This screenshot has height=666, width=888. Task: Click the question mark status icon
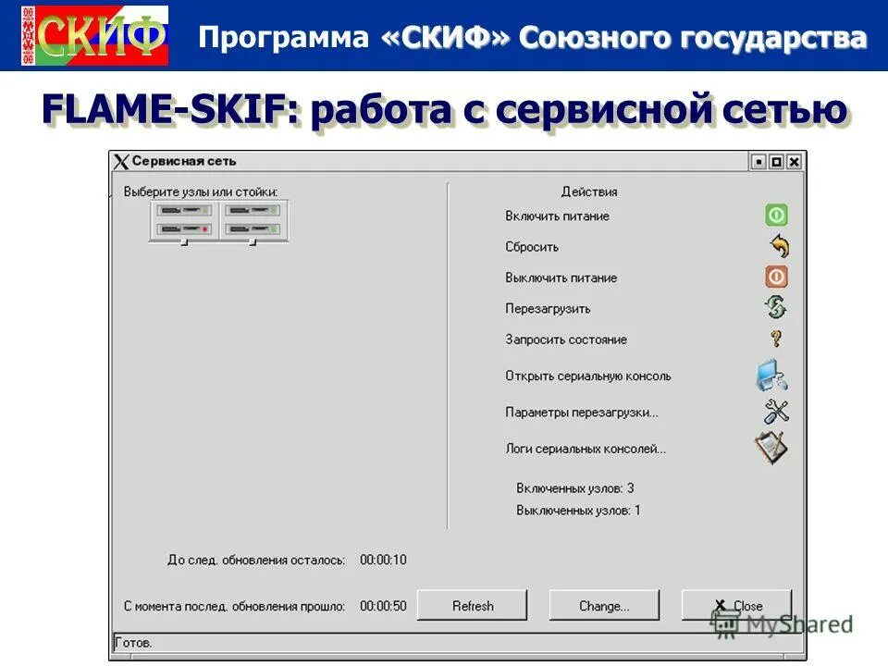click(776, 339)
